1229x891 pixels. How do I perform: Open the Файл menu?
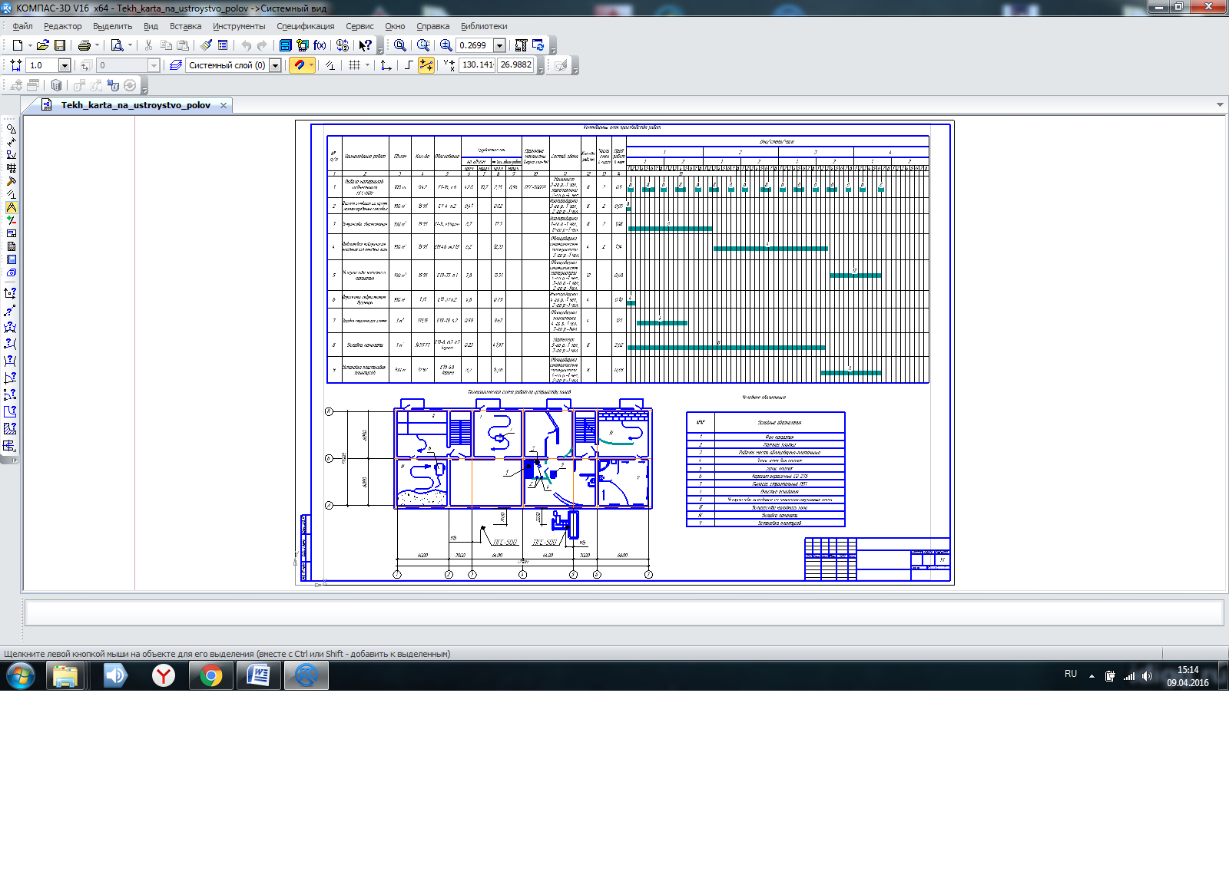tap(22, 26)
